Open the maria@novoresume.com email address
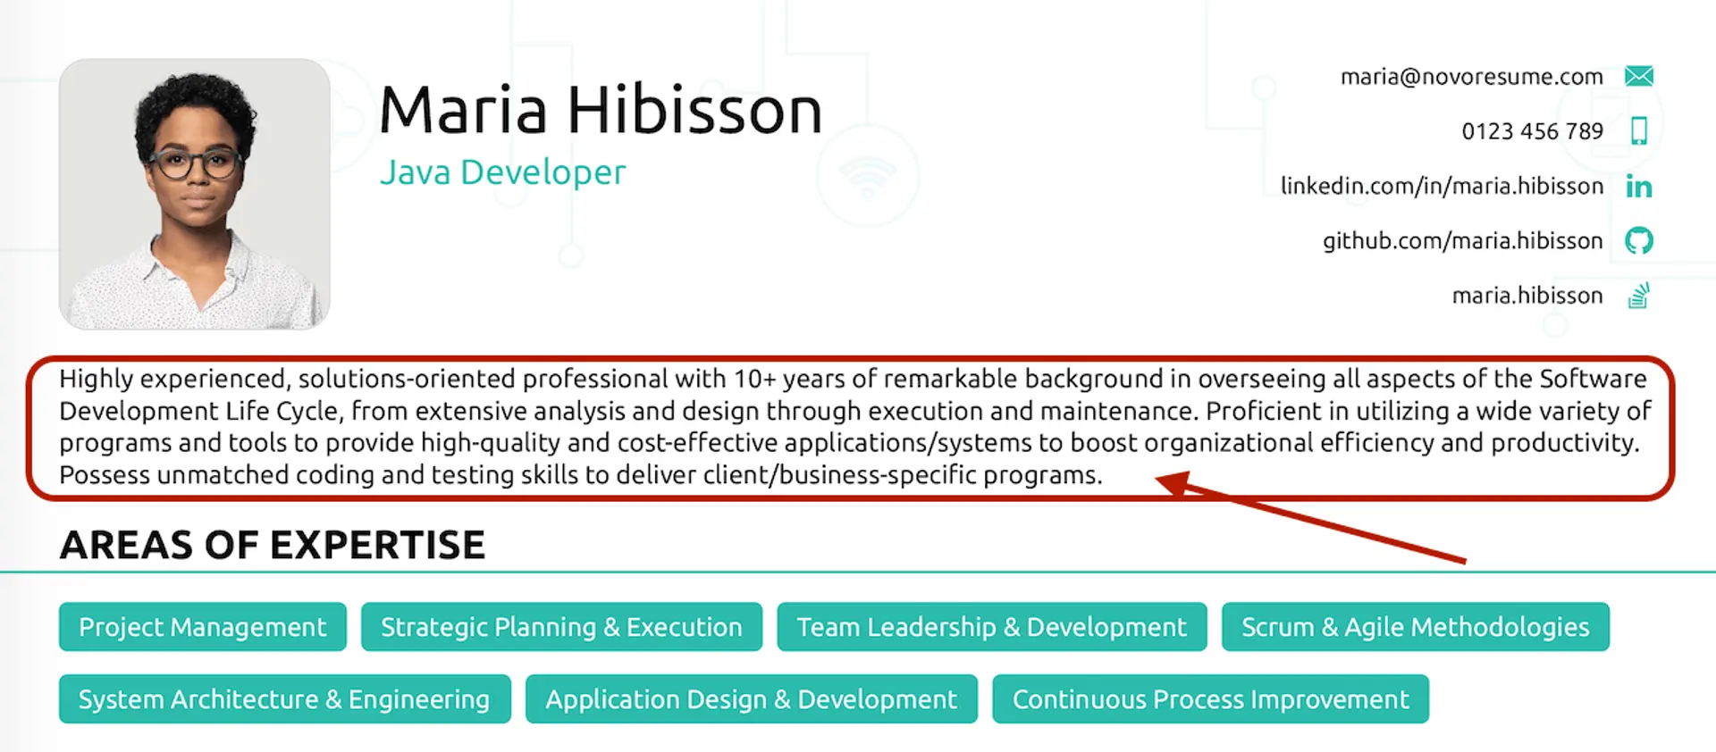1716x752 pixels. (1471, 77)
